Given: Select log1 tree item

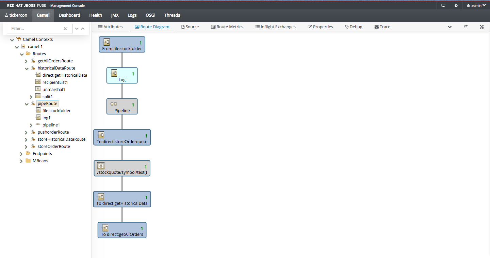Looking at the screenshot, I should click(x=46, y=118).
